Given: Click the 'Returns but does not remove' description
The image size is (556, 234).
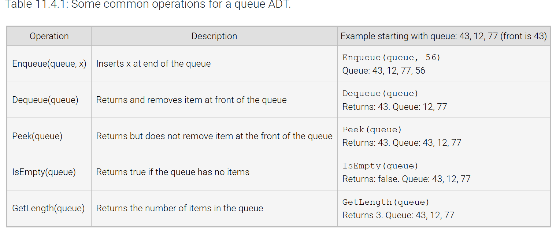Looking at the screenshot, I should pyautogui.click(x=214, y=136).
